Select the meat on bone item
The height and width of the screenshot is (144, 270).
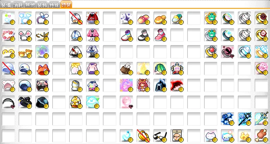261,136
